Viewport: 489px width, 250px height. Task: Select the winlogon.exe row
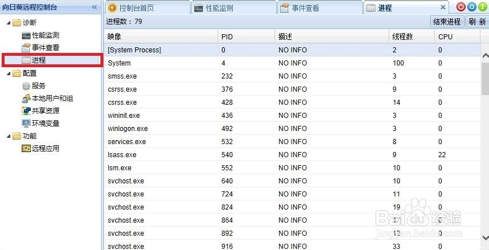click(x=292, y=129)
